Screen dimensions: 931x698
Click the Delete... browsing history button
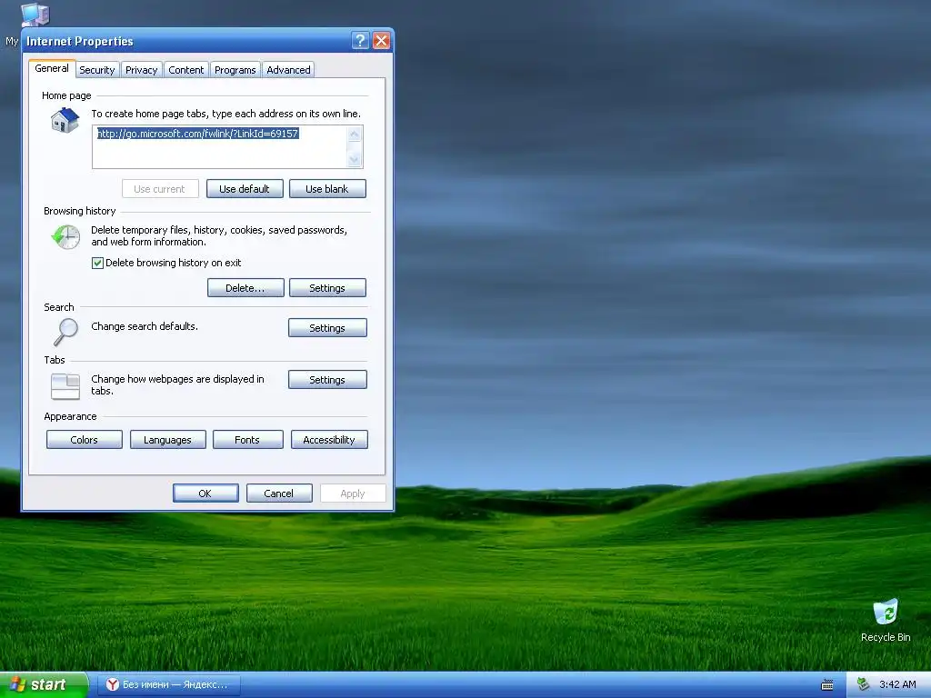(245, 288)
